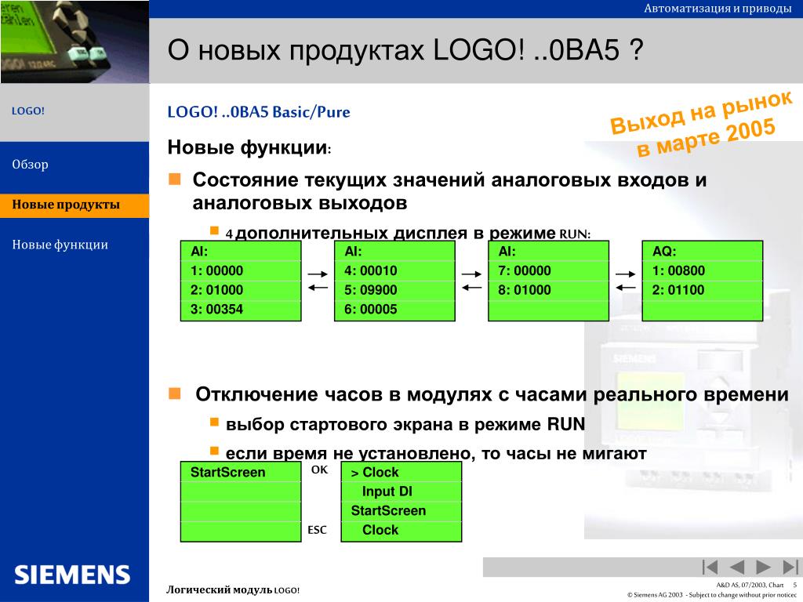
Task: Click display value 5: 09900
Action: [x=371, y=290]
